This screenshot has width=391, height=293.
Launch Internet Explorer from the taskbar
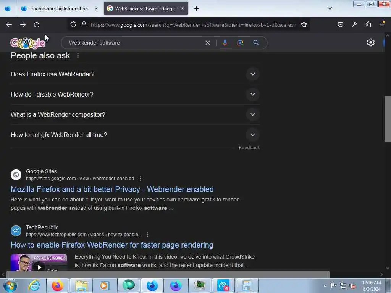[x=34, y=285]
